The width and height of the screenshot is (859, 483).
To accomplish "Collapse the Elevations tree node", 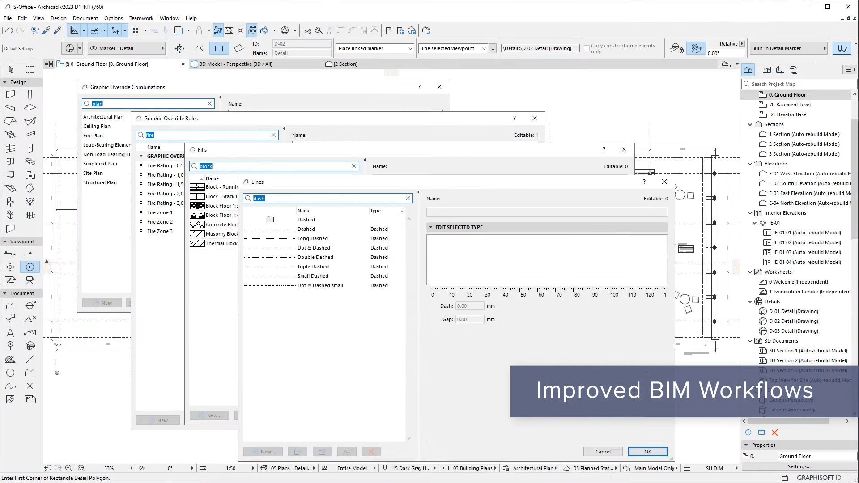I will tap(750, 164).
